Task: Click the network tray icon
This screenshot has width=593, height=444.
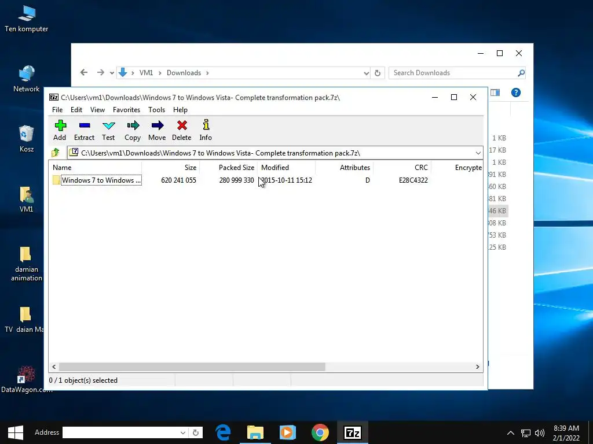Action: coord(526,433)
